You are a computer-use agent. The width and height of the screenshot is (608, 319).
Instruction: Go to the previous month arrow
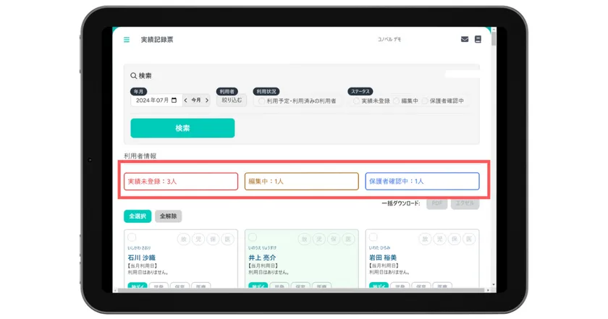coord(186,101)
